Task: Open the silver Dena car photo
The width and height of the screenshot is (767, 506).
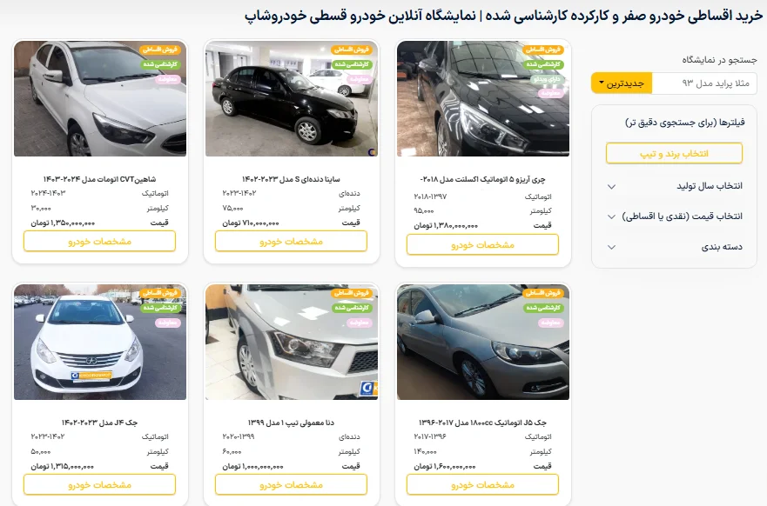Action: [292, 342]
